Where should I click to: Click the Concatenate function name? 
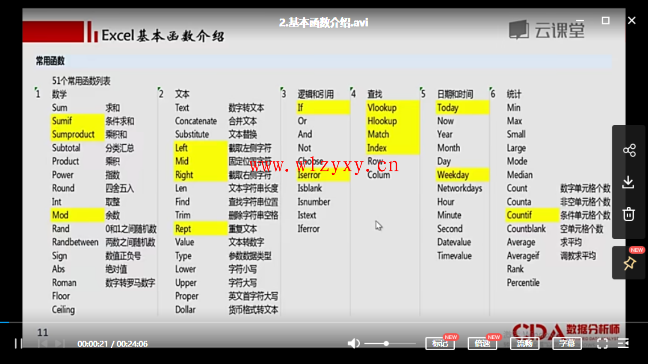tap(196, 121)
